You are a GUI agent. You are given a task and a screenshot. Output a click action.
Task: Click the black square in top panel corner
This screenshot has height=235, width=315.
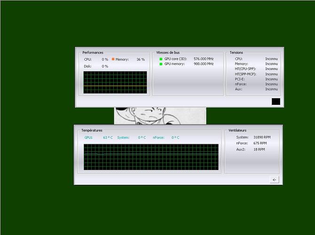[x=276, y=102]
